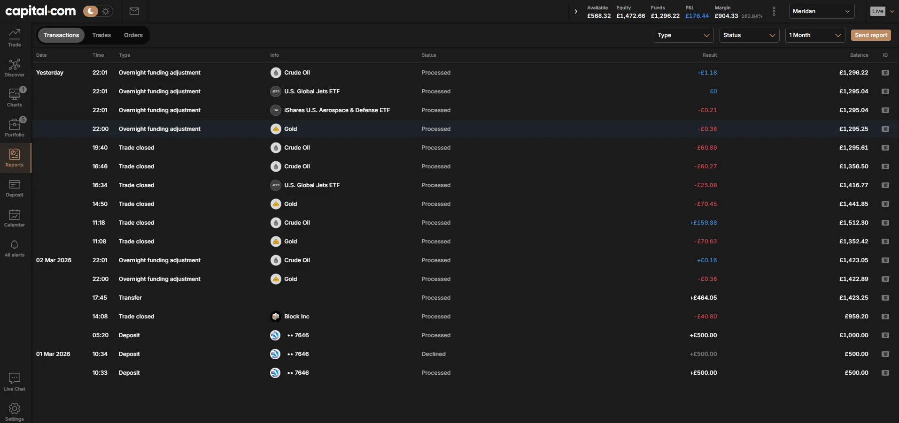Click the £1,512.30 balance value
This screenshot has width=899, height=423.
pyautogui.click(x=854, y=223)
